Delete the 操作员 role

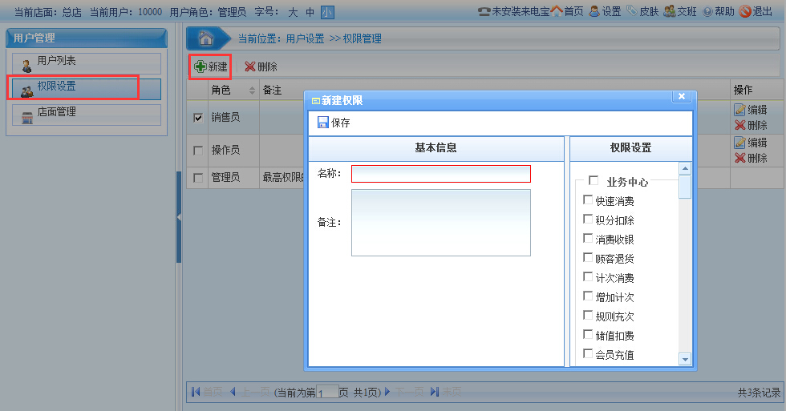[x=751, y=158]
